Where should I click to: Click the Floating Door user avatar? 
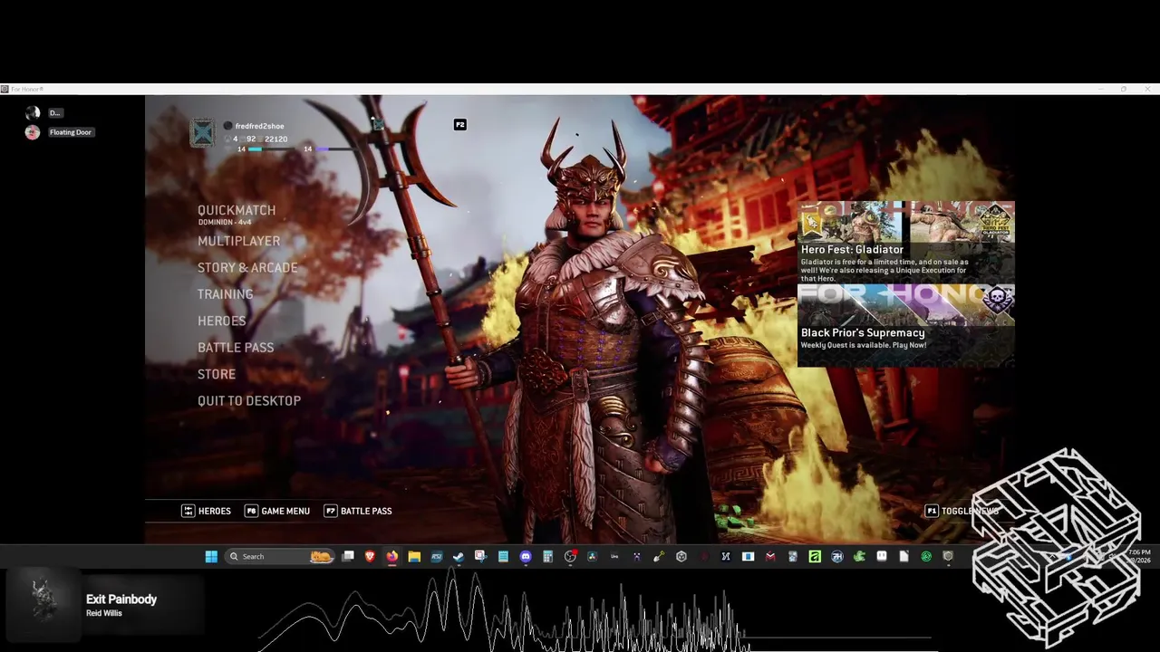coord(33,132)
